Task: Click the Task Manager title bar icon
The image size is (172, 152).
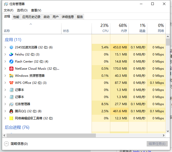Action: click(6, 4)
